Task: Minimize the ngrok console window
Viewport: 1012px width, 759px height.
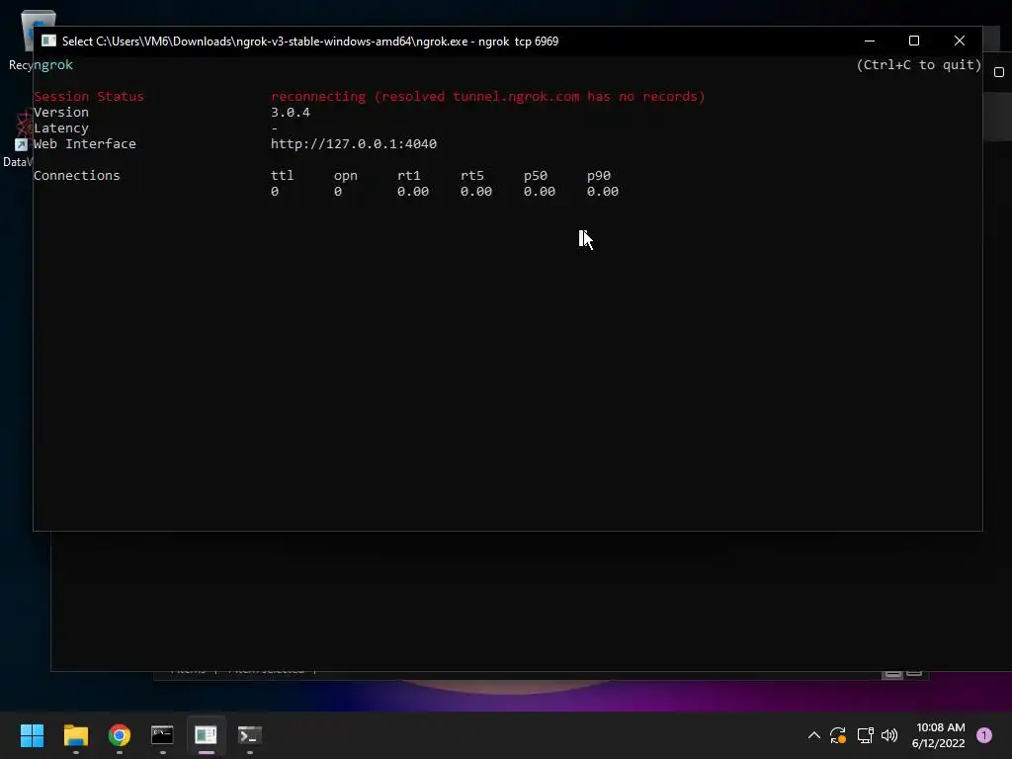Action: (x=870, y=41)
